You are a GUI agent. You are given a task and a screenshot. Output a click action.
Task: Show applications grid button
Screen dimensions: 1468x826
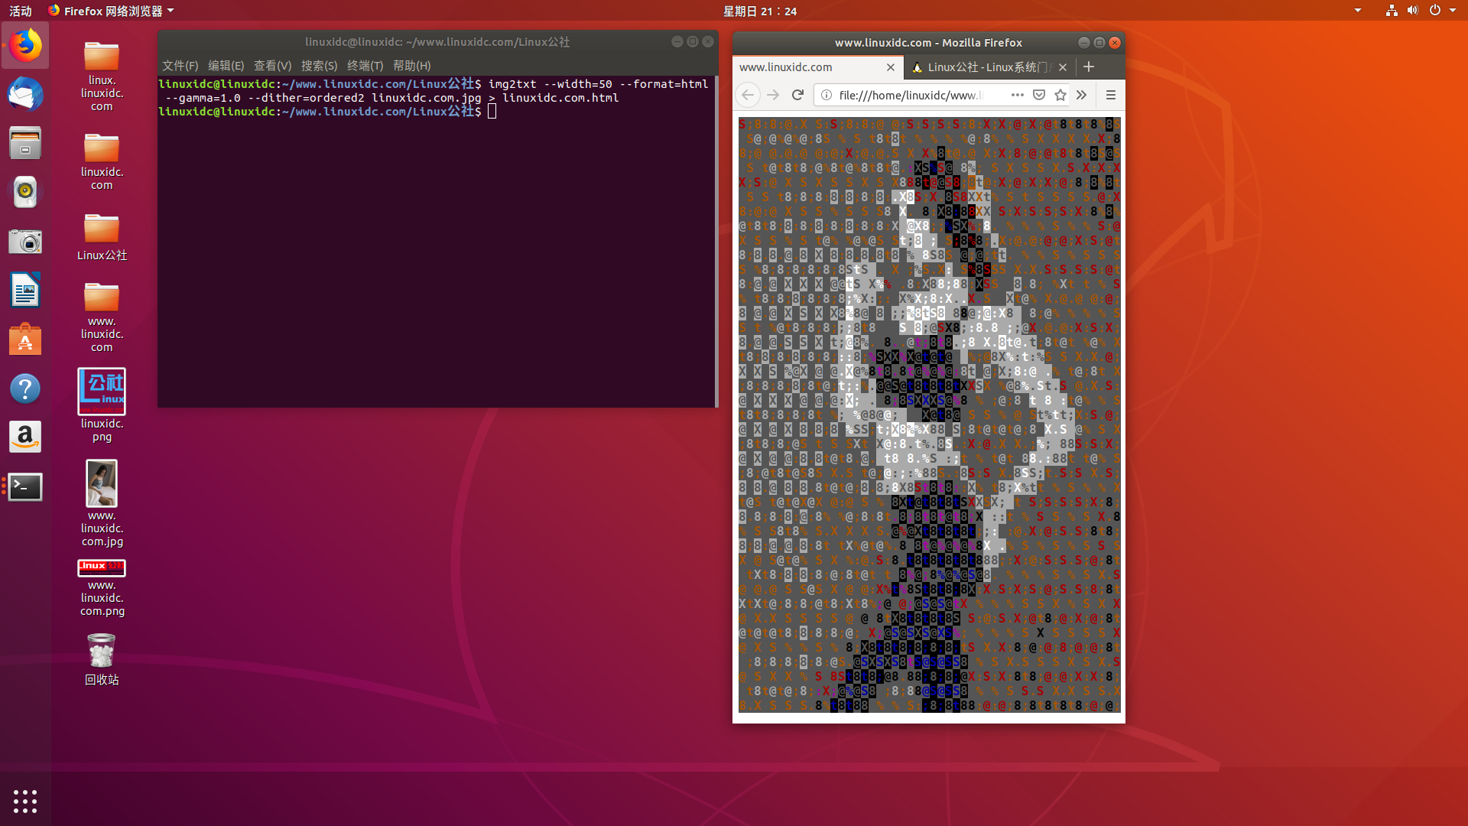pyautogui.click(x=25, y=801)
